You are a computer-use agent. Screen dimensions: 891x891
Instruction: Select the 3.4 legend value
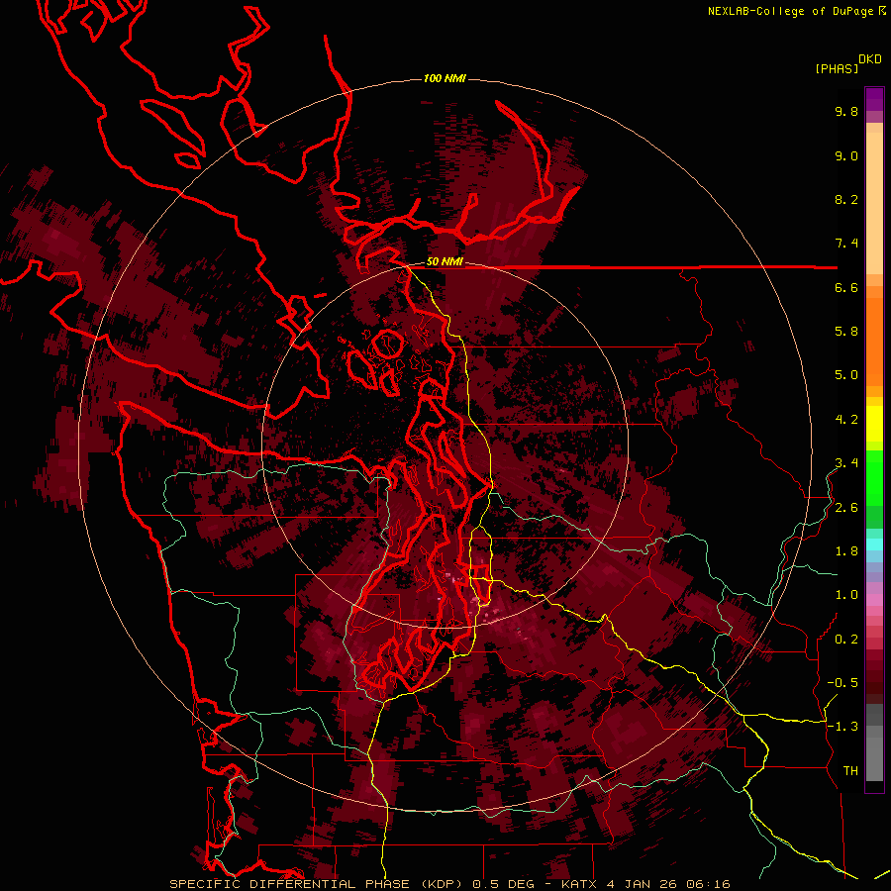(846, 463)
